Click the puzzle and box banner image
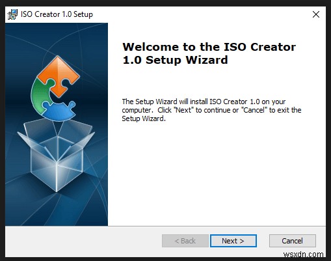This screenshot has width=331, height=261. click(57, 124)
